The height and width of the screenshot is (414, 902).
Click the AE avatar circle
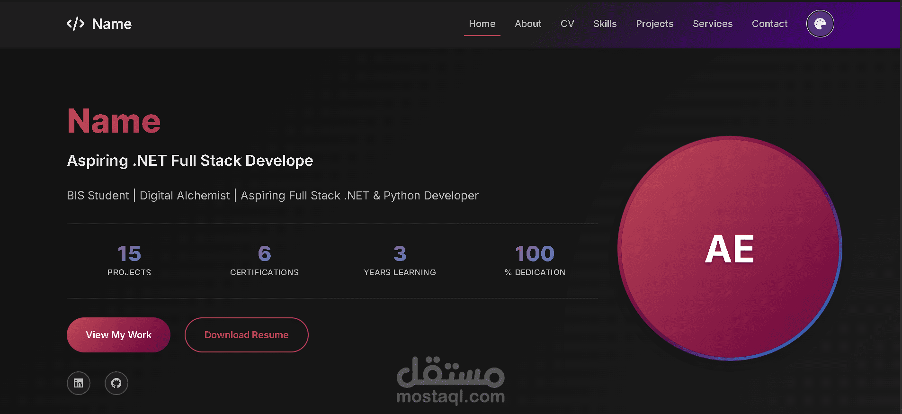[729, 249]
